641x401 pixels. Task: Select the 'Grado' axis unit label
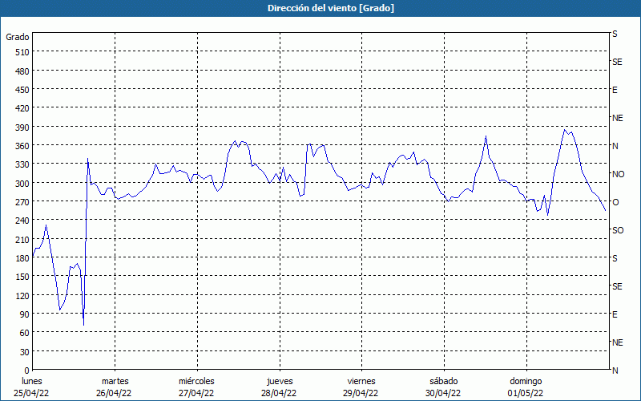tap(18, 37)
